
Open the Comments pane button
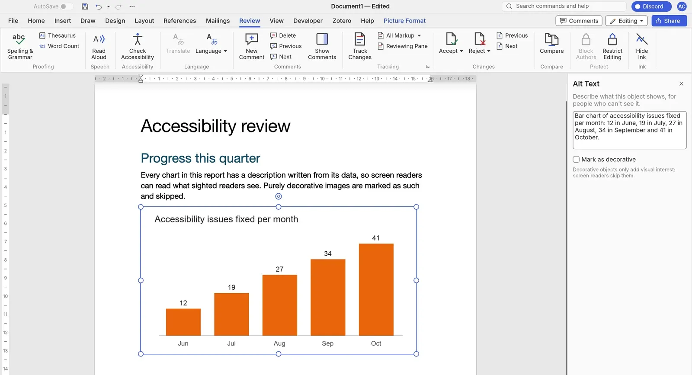579,21
